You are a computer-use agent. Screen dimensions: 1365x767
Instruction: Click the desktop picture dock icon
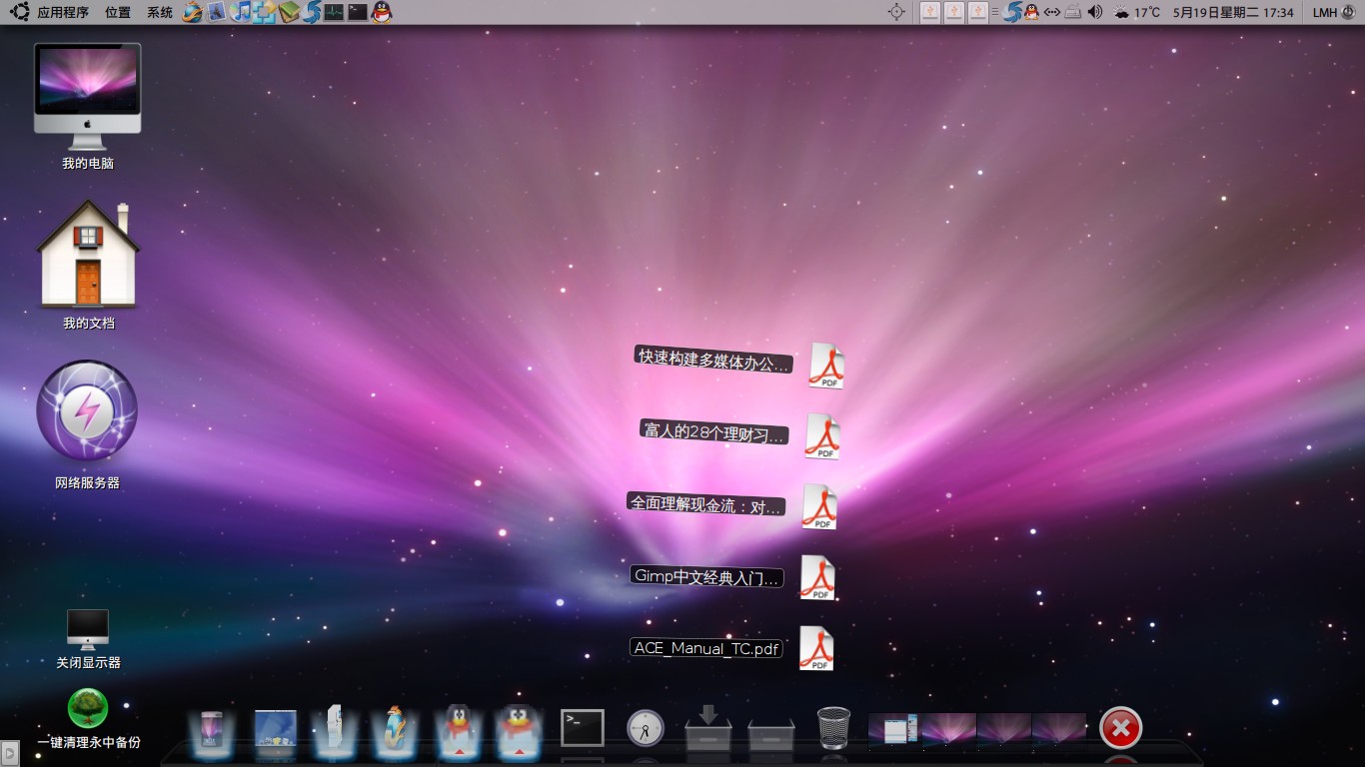(x=275, y=730)
